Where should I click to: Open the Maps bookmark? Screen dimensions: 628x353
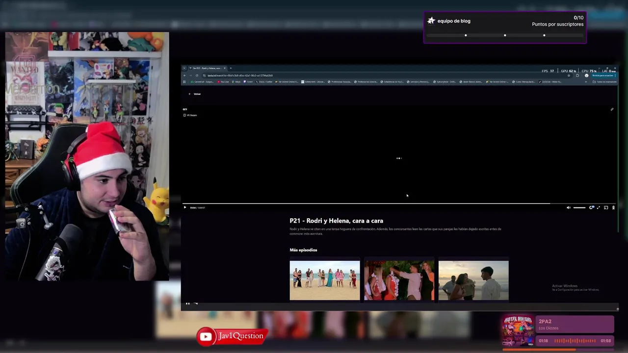[x=236, y=82]
